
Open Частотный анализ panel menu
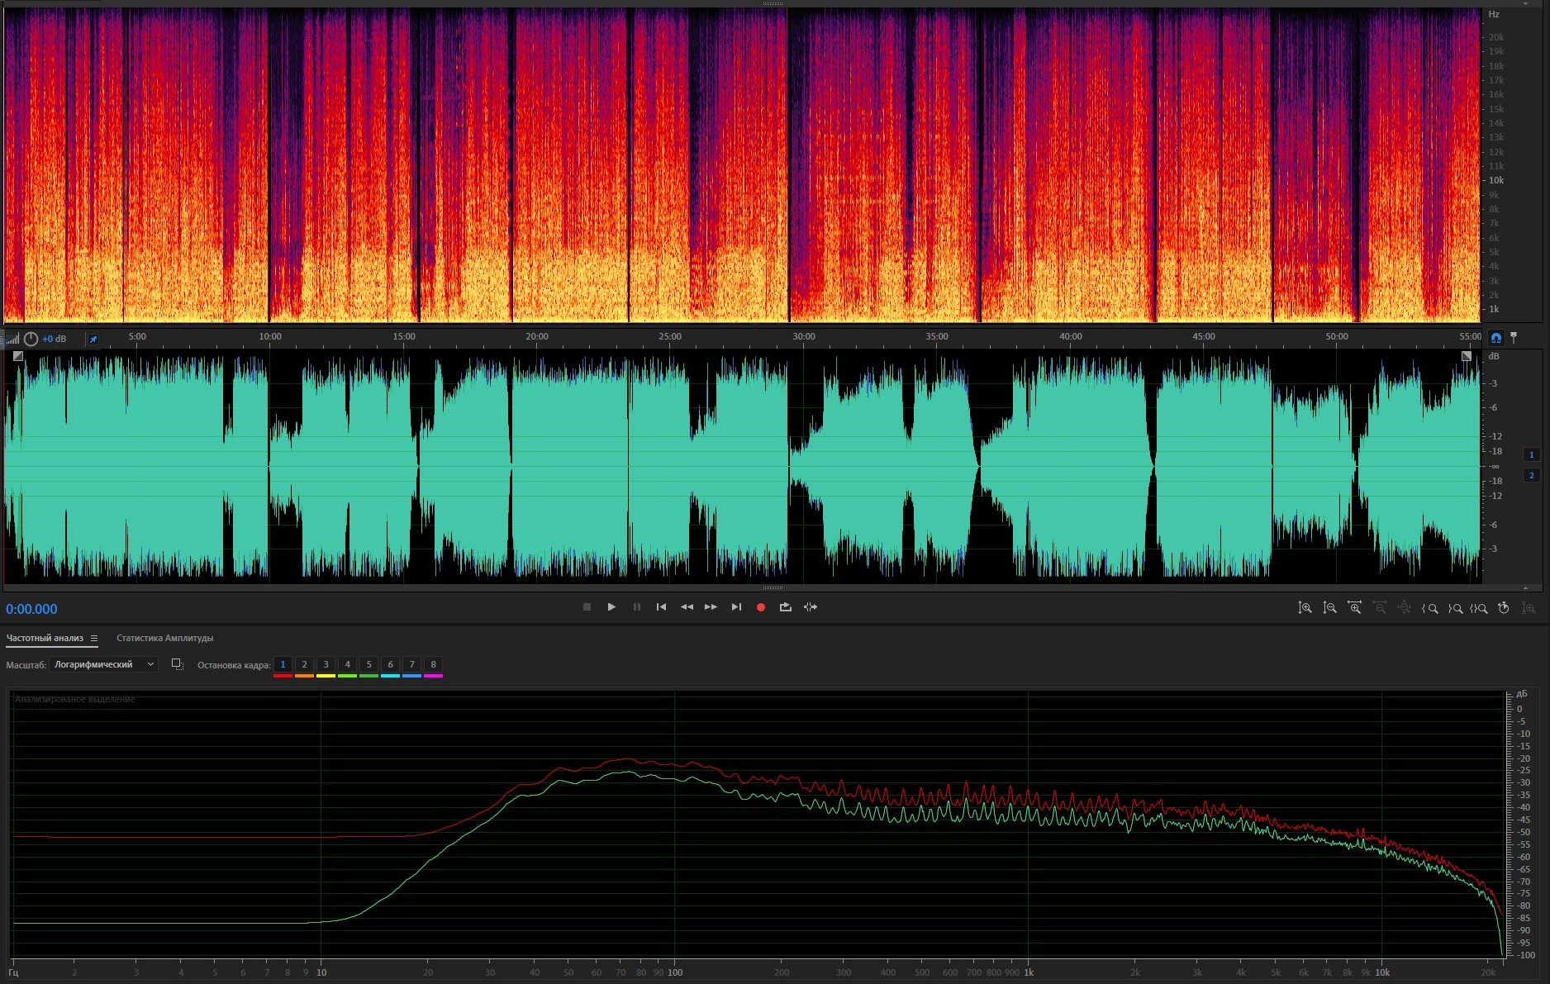94,638
